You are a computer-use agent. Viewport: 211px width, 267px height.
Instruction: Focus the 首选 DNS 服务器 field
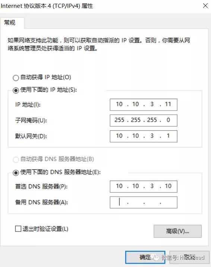click(x=144, y=187)
